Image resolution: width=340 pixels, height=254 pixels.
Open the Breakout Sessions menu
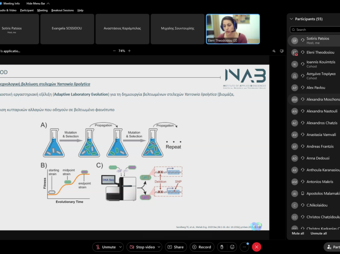(62, 10)
